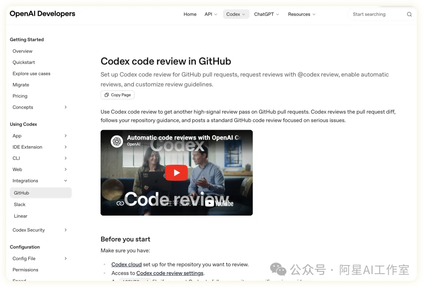Screen dimensions: 423x287
Task: Click Integrations sidebar label
Action: 25,181
